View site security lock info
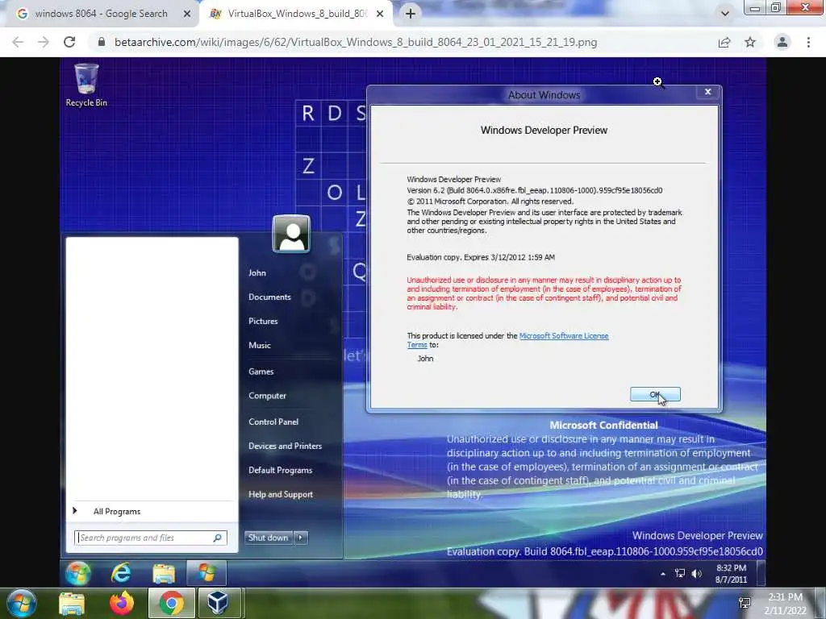 point(102,42)
